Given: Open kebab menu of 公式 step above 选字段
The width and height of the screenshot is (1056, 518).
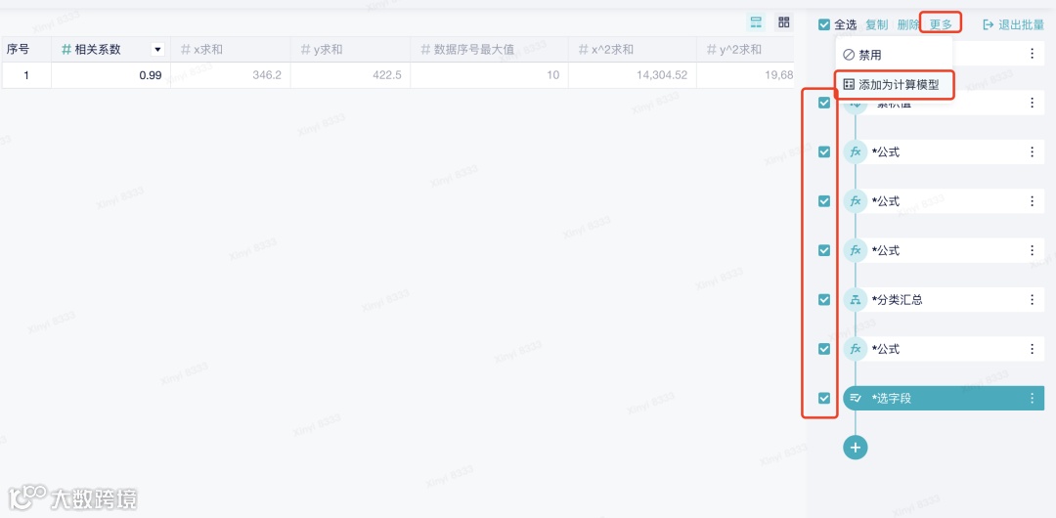Looking at the screenshot, I should click(1032, 349).
